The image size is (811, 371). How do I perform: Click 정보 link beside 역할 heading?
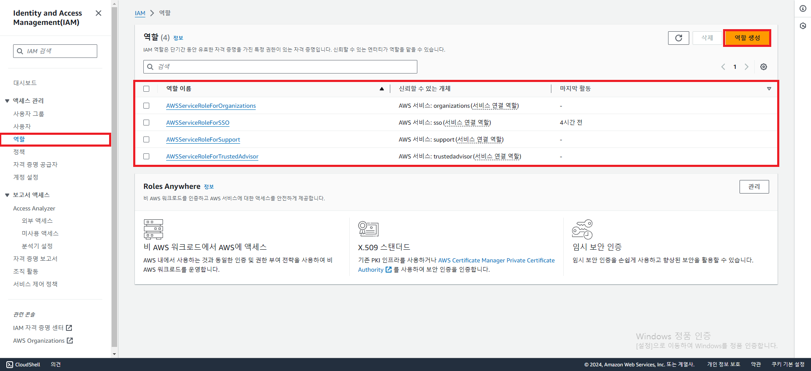(178, 38)
